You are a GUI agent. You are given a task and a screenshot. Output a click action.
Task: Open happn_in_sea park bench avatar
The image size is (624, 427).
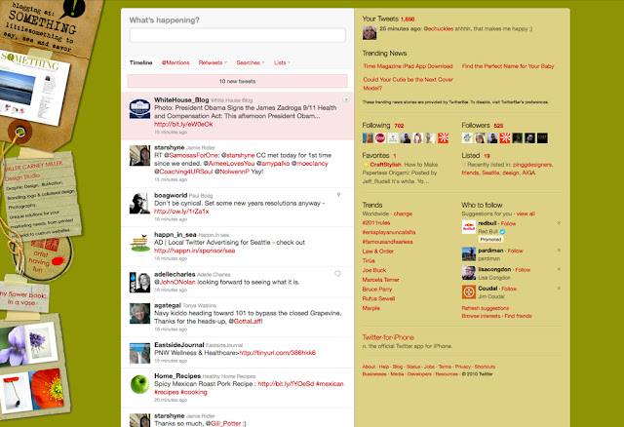139,243
